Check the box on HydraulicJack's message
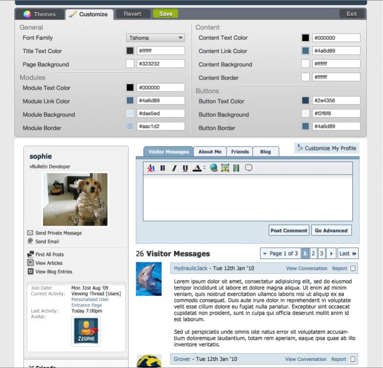This screenshot has height=368, width=383. click(x=353, y=268)
